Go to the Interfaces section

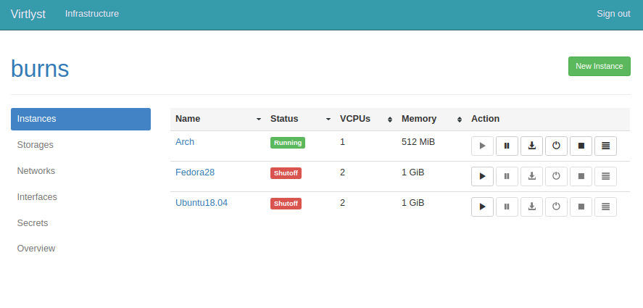(x=37, y=197)
